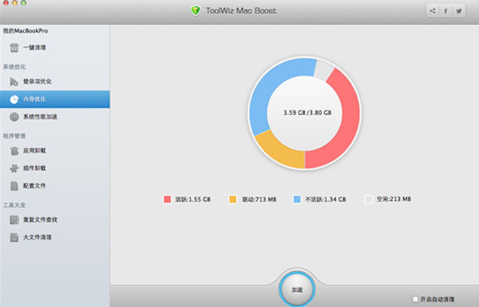Select 重复文件查找 label in sidebar
This screenshot has height=307, width=479.
40,220
